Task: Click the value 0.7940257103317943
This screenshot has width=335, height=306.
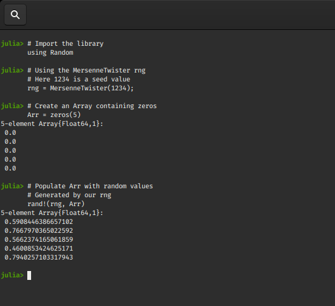Action: coord(39,258)
